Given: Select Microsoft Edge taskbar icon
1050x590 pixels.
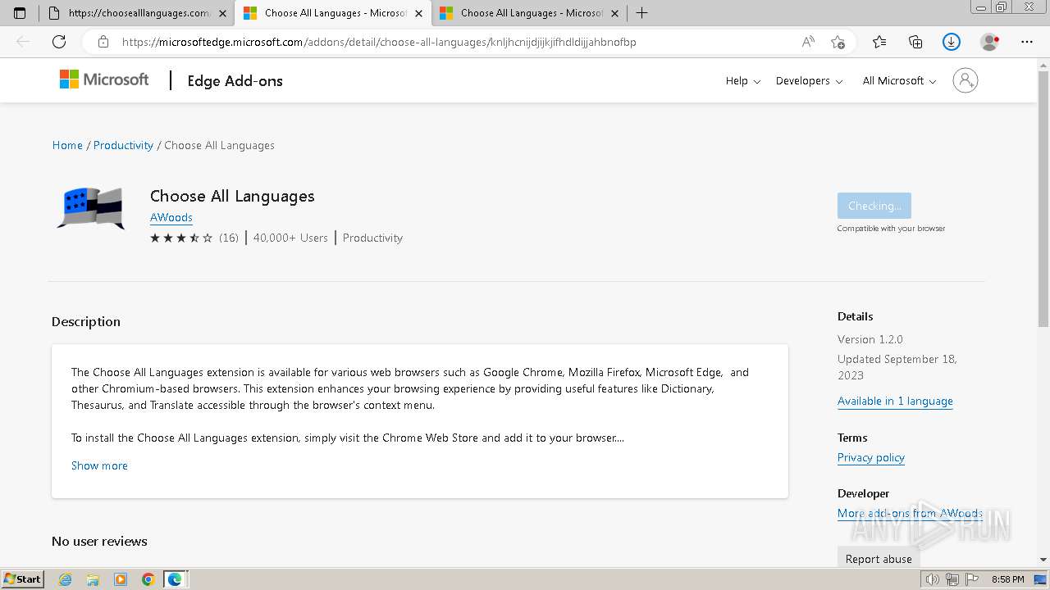Looking at the screenshot, I should pos(175,579).
